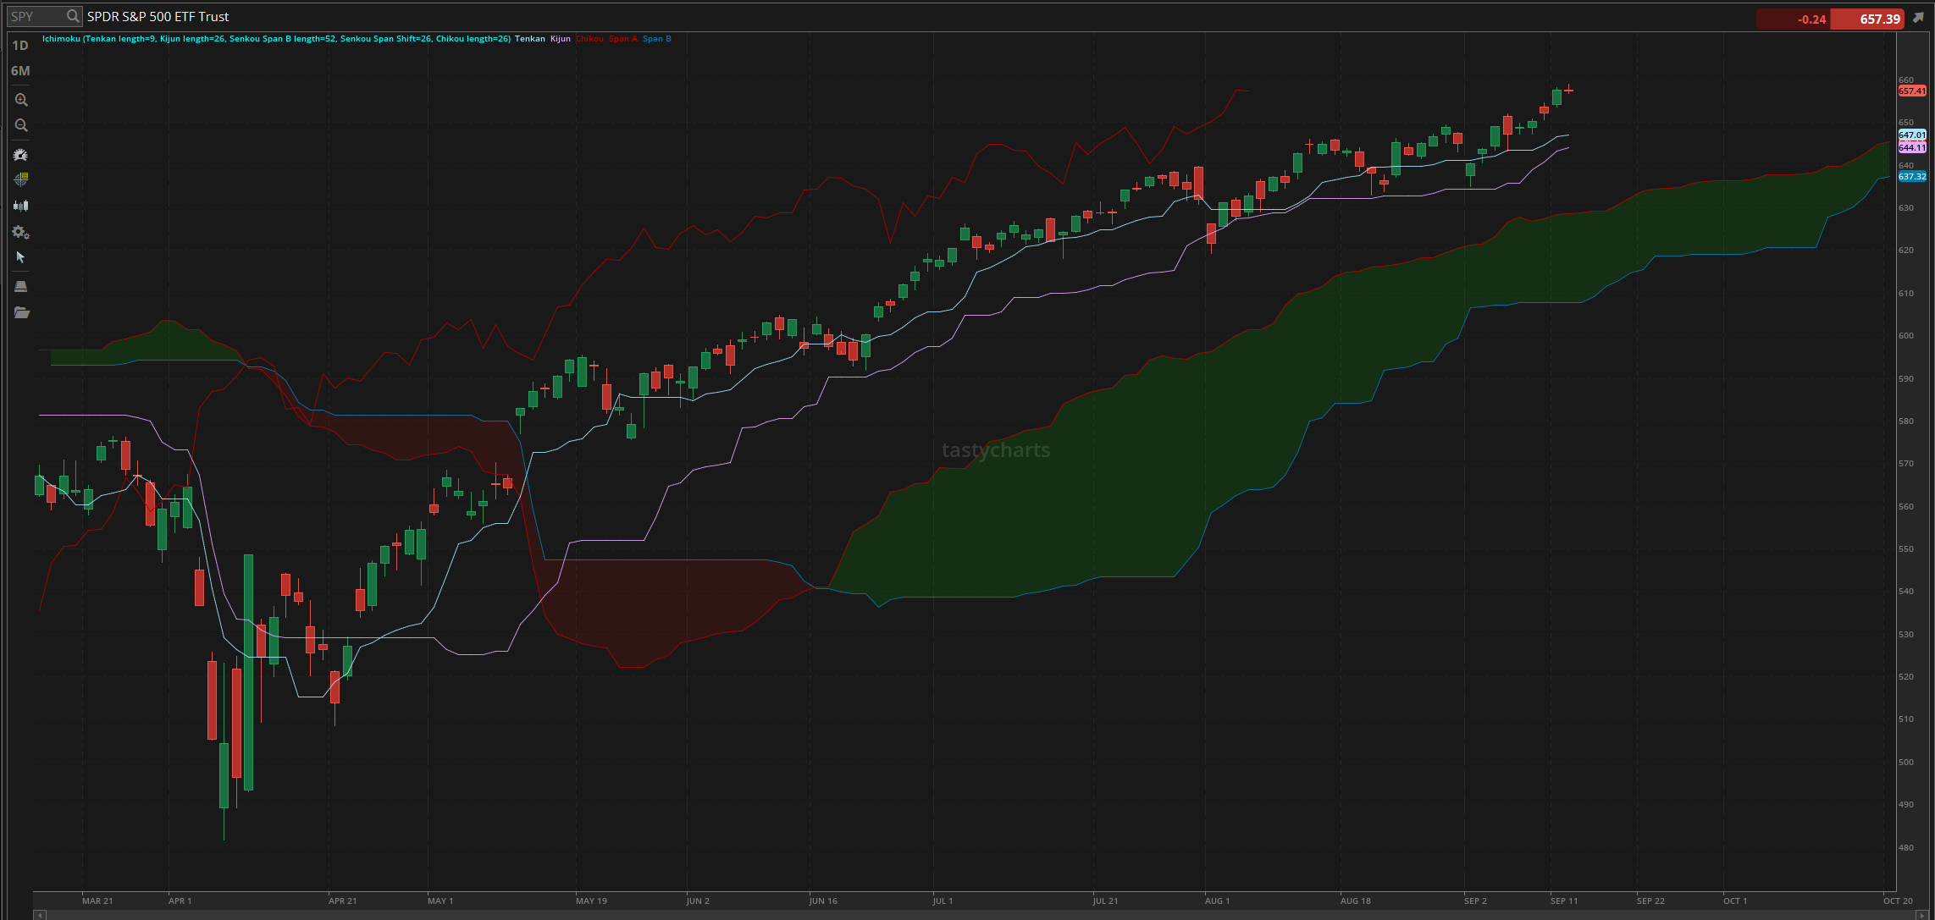The image size is (1935, 920).
Task: Click the zoom out magnifier icon
Action: point(21,125)
